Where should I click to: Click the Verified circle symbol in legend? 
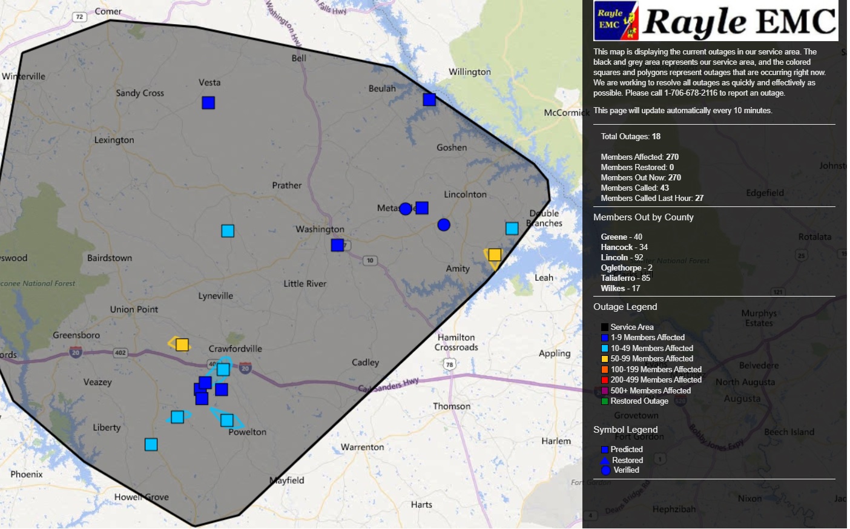605,470
